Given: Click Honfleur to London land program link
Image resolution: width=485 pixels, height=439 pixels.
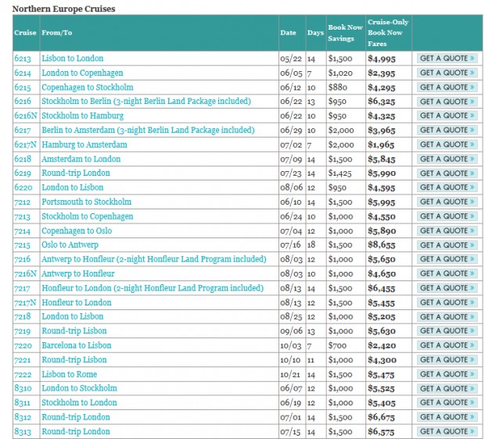Looking at the screenshot, I should 153,288.
